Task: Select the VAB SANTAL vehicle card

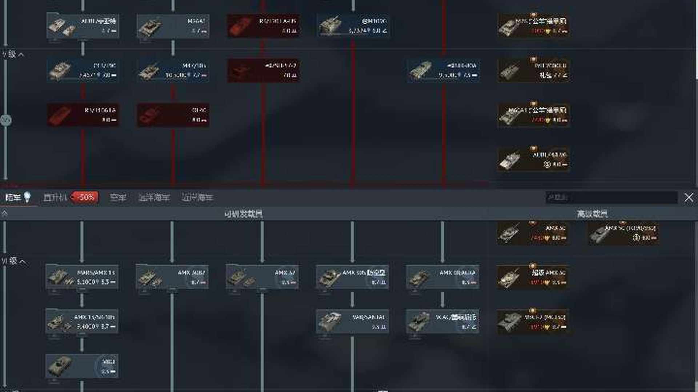Action: click(352, 322)
